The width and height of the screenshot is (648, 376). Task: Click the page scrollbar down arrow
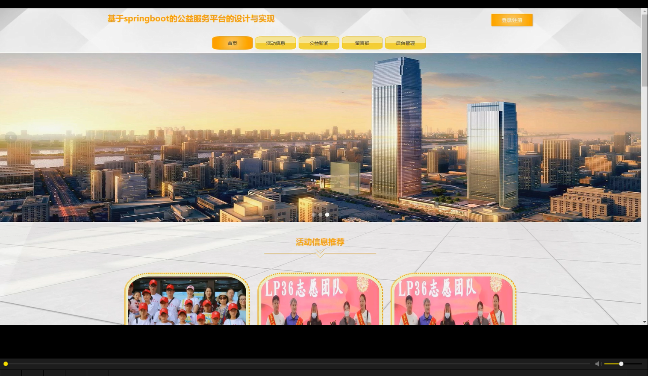click(x=645, y=322)
